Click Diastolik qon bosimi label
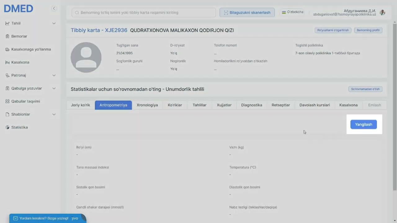 pos(245,187)
